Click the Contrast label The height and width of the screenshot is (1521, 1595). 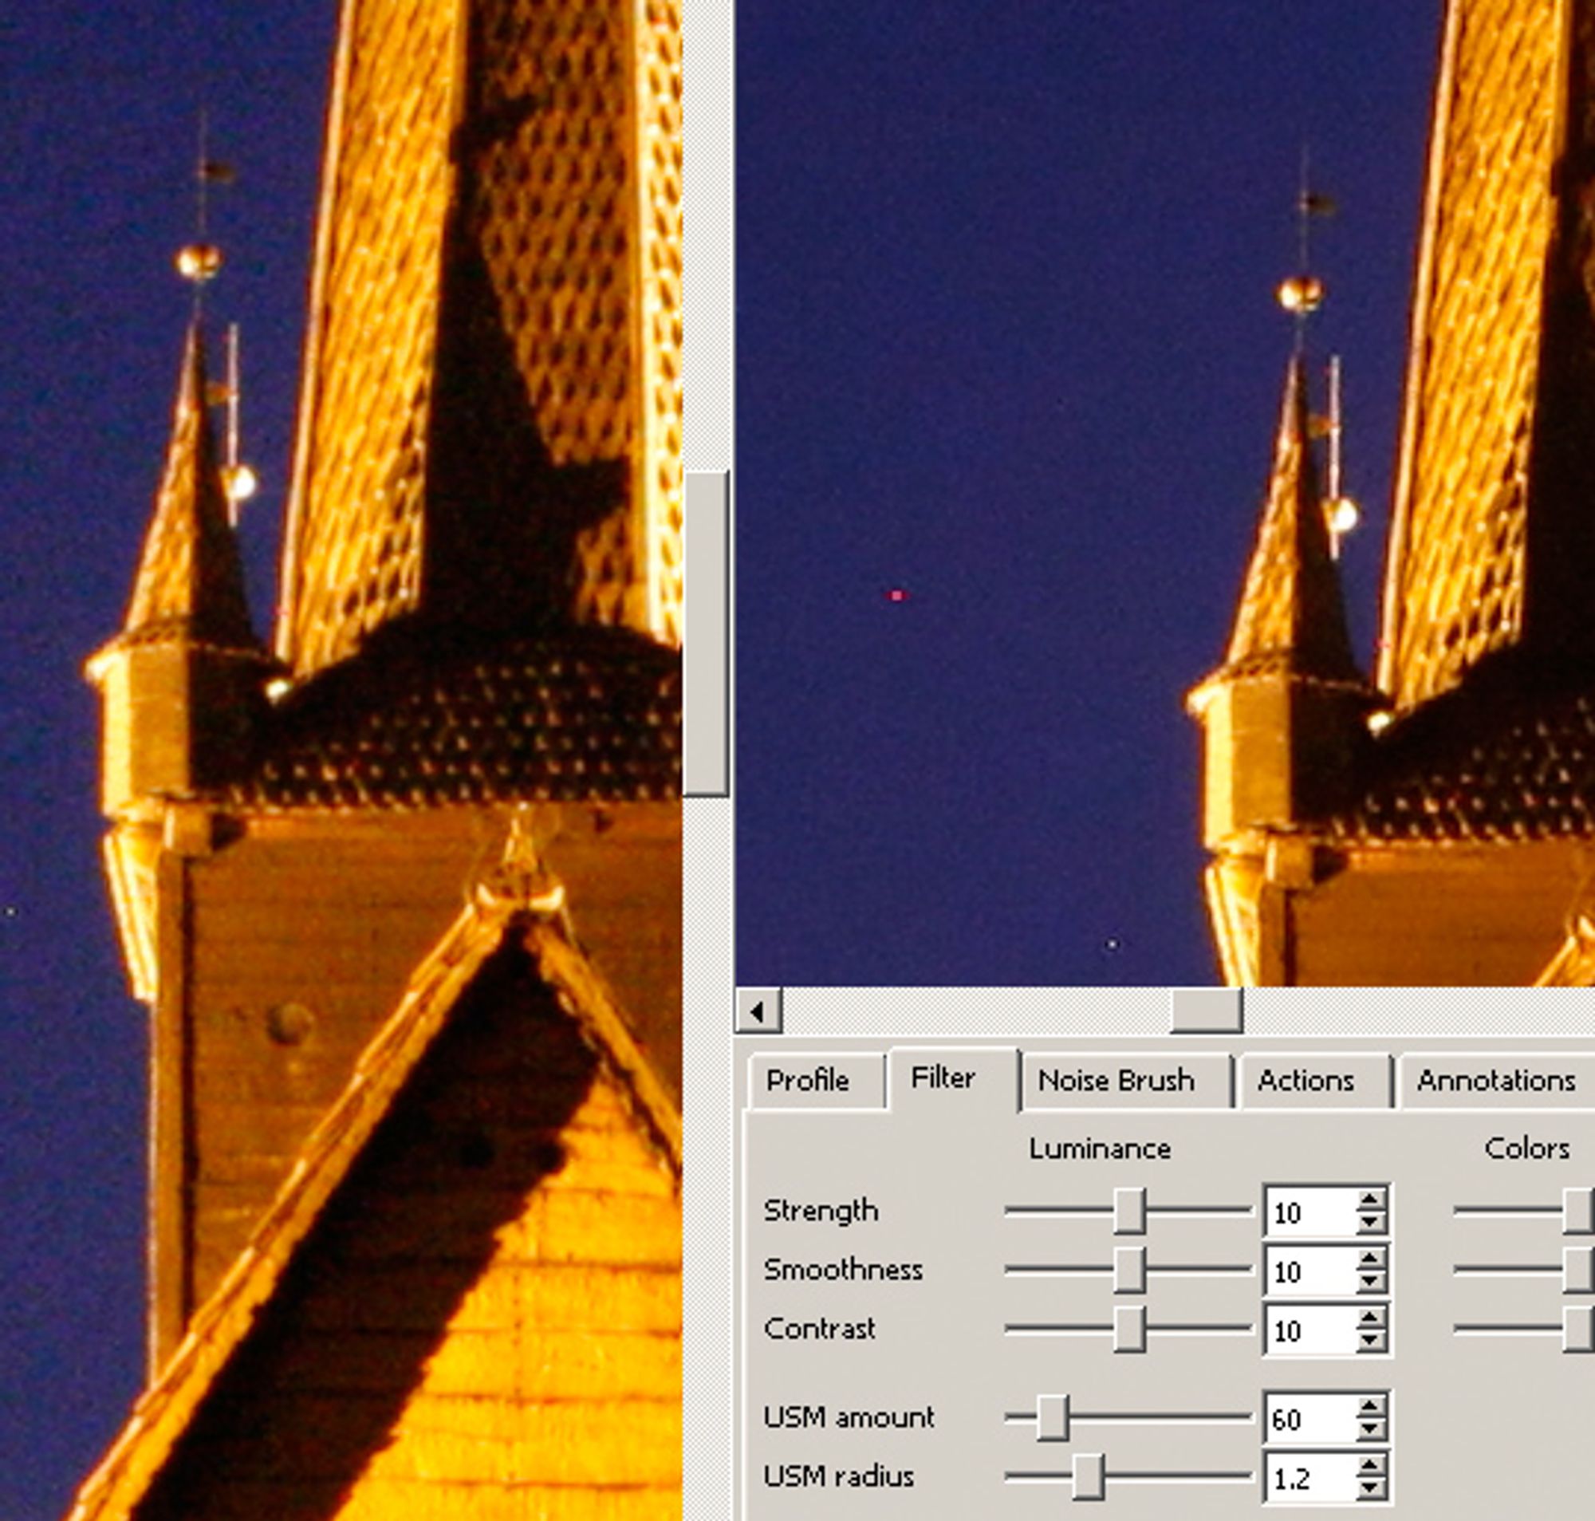tap(819, 1329)
